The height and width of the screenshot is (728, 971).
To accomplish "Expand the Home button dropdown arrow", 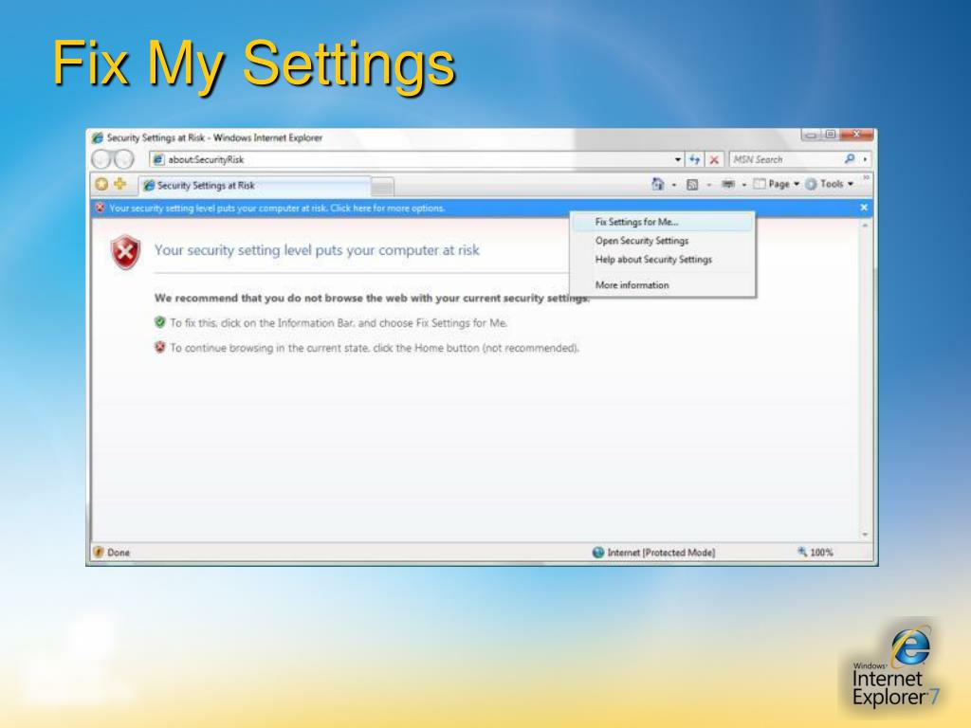I will (x=674, y=185).
